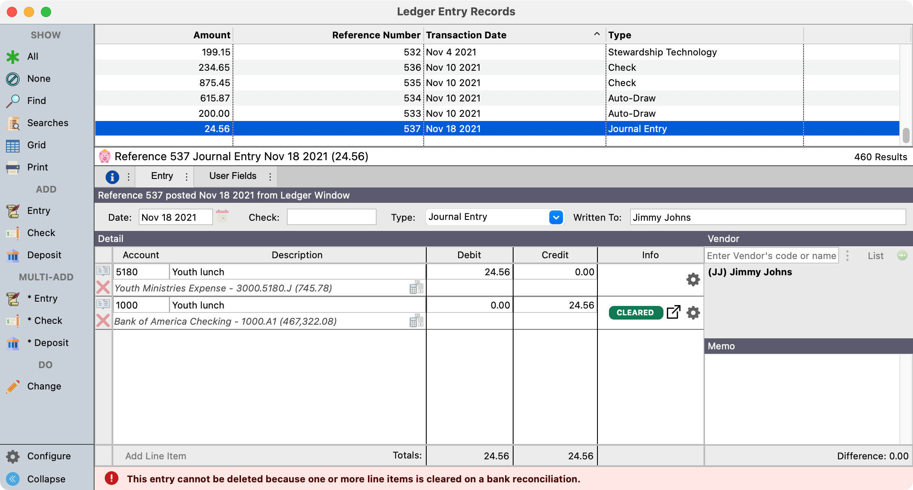
Task: Click the Find magnifier icon in sidebar
Action: [13, 101]
